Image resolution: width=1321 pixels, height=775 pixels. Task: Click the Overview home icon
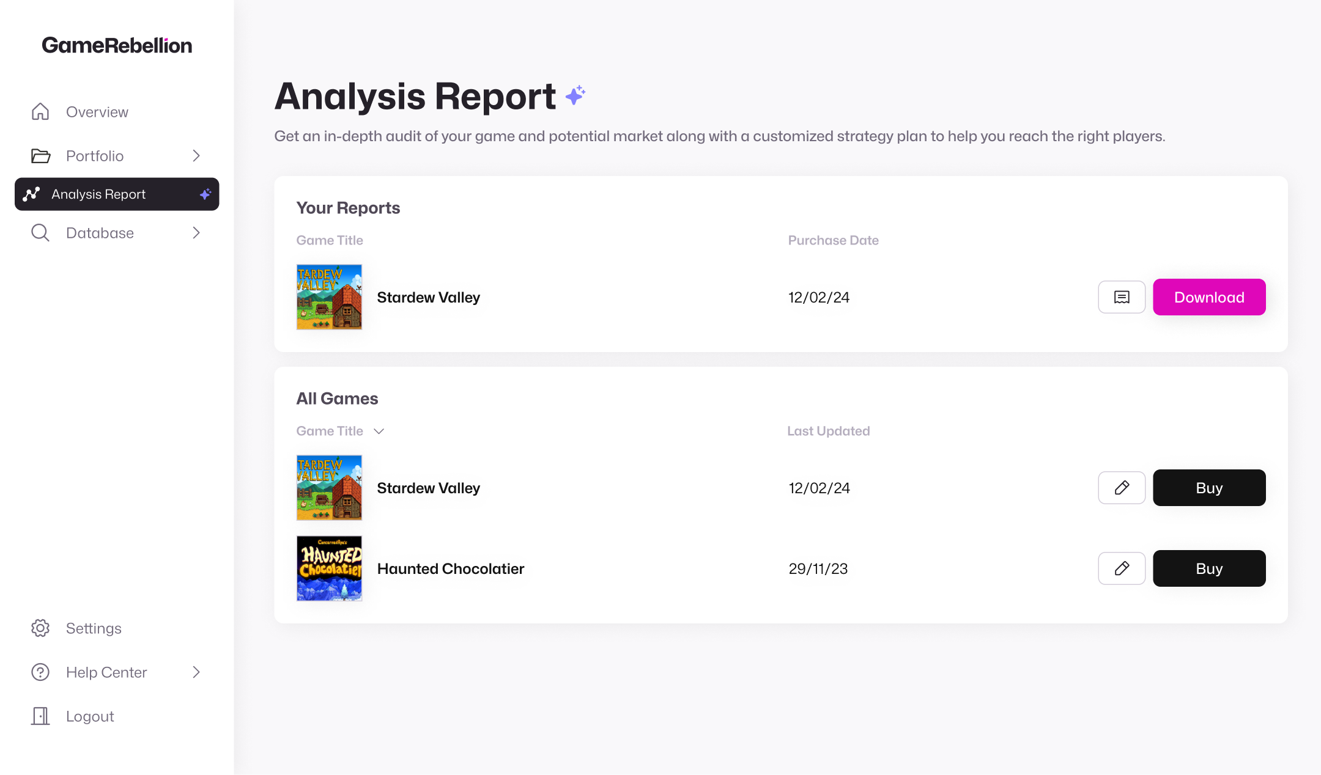tap(40, 111)
